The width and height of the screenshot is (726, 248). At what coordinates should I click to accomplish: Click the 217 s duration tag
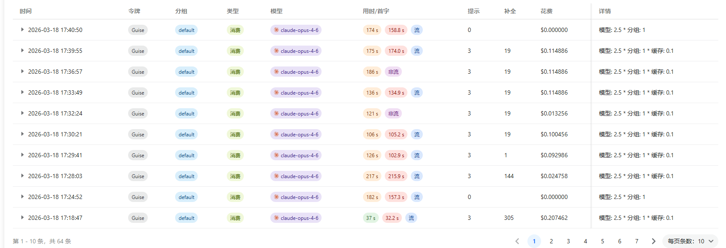(x=372, y=176)
